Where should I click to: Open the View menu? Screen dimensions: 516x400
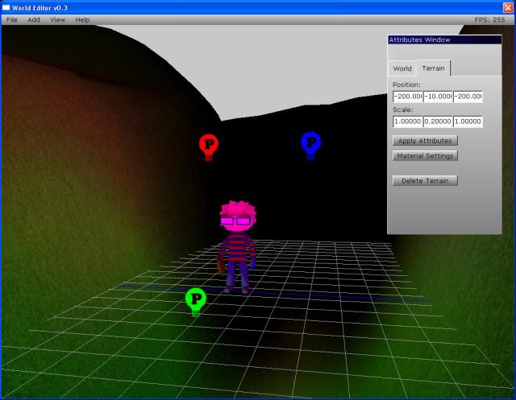click(57, 19)
